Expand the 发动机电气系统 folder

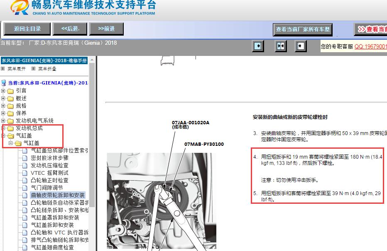tap(3, 121)
